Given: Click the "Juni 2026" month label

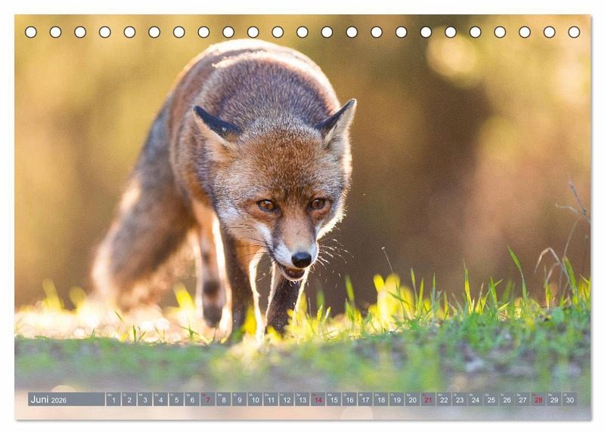Looking at the screenshot, I should [48, 400].
